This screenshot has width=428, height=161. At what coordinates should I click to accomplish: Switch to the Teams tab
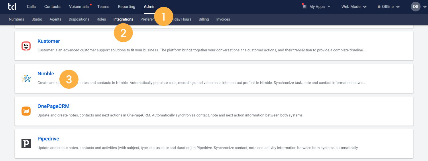pyautogui.click(x=103, y=7)
